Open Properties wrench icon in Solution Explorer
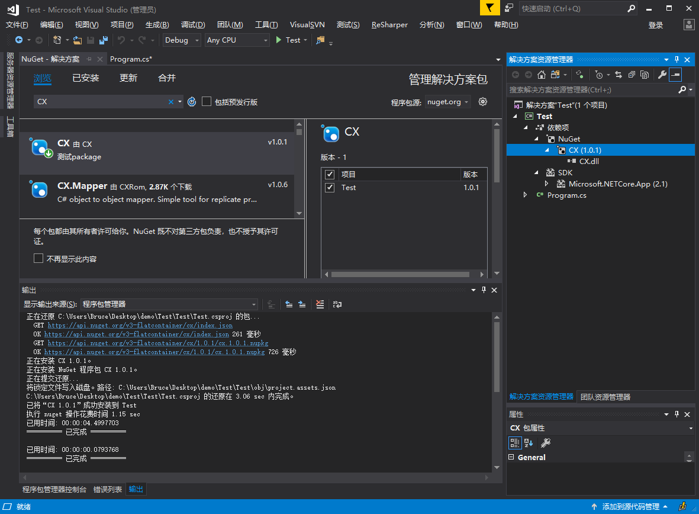 click(662, 75)
